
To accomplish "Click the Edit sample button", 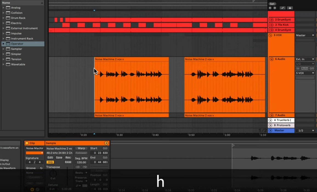I will 50,158.
